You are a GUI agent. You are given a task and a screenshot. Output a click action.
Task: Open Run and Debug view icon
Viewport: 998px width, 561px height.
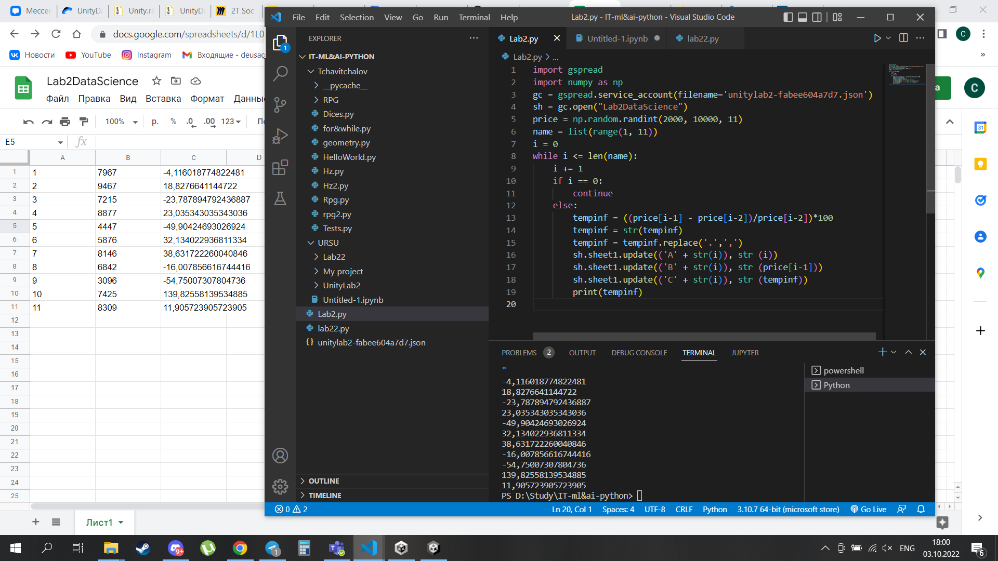pos(280,136)
